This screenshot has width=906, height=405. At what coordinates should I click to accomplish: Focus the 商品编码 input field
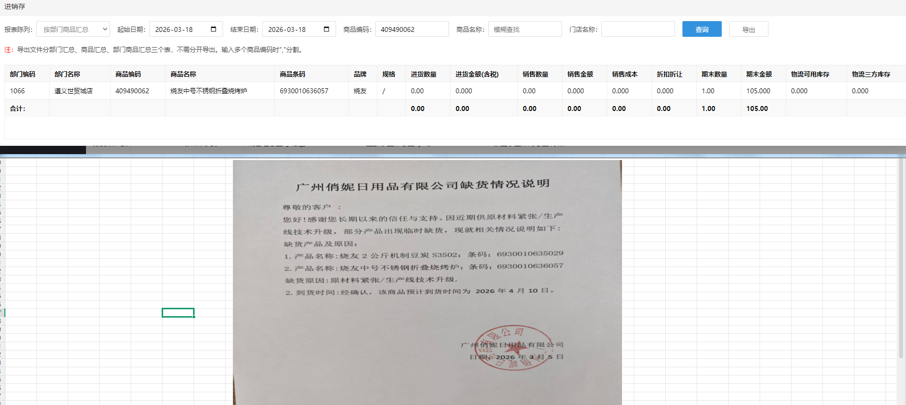(412, 29)
